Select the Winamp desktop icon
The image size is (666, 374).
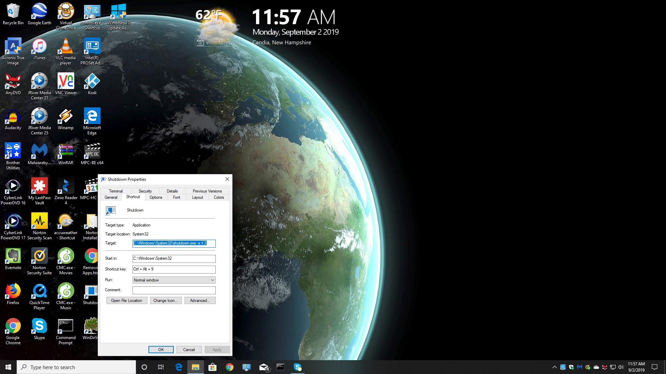coord(66,119)
